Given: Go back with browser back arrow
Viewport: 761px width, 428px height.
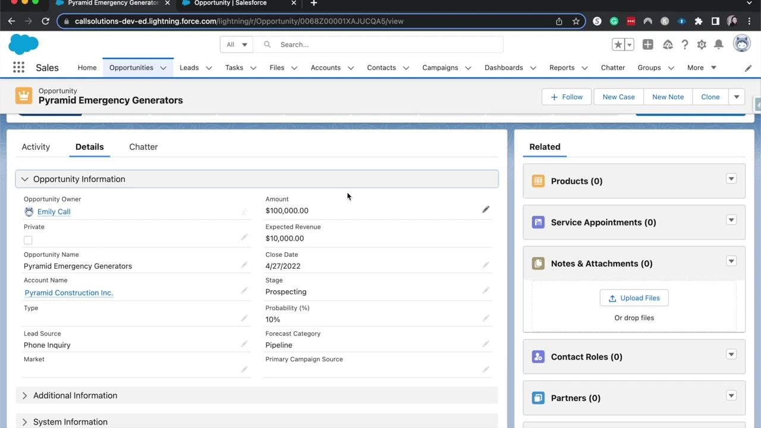Looking at the screenshot, I should point(11,21).
